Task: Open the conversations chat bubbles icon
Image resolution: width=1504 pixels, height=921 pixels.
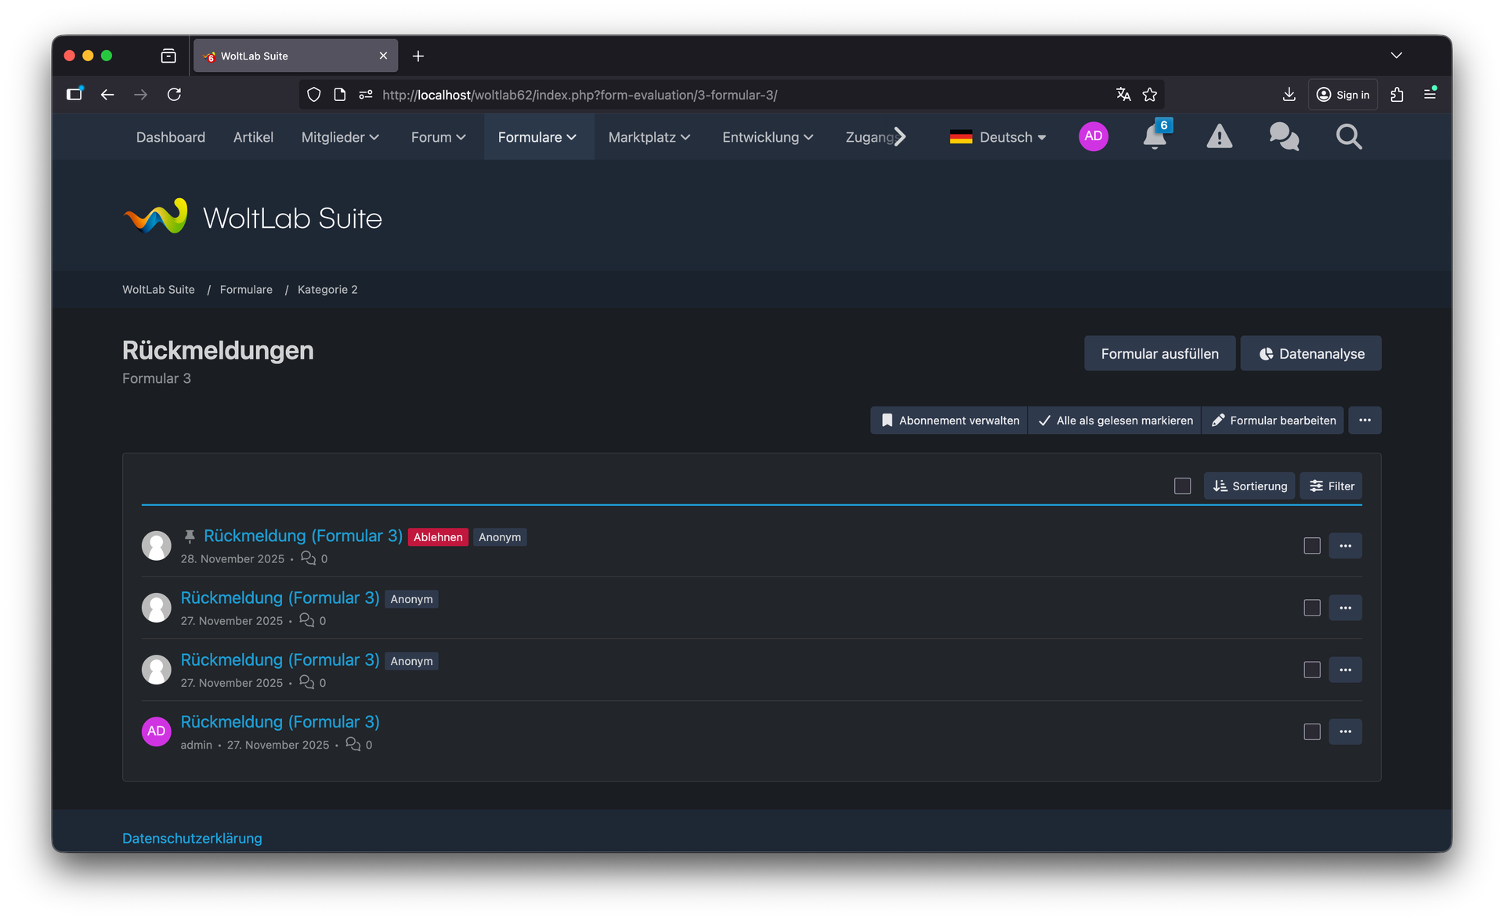Action: click(x=1284, y=137)
